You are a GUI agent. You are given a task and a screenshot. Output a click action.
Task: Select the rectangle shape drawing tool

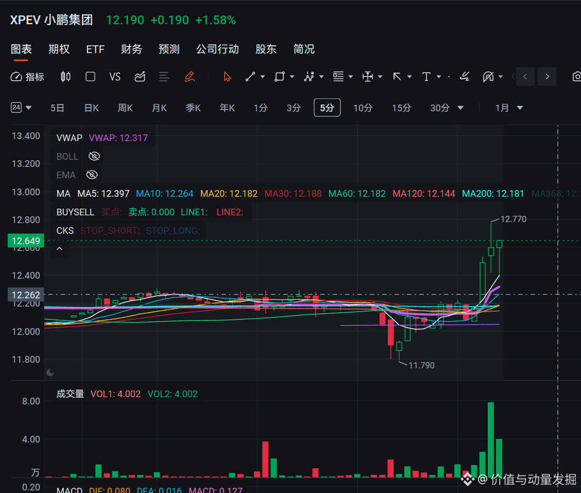pyautogui.click(x=279, y=77)
